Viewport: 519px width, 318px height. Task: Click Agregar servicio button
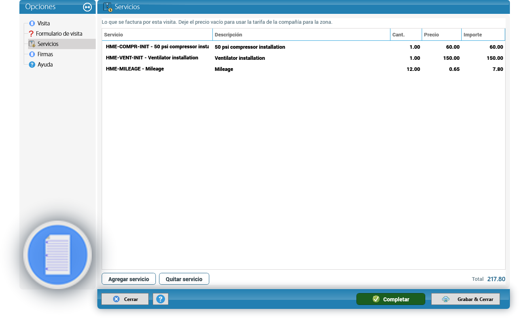pyautogui.click(x=129, y=279)
